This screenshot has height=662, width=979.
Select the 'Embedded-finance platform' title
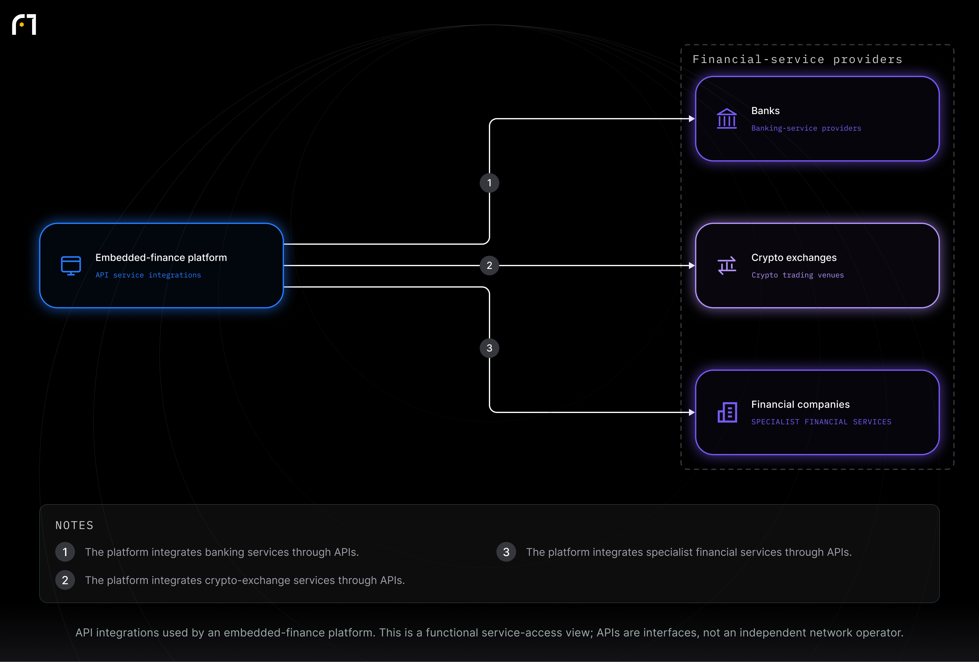[x=161, y=257]
